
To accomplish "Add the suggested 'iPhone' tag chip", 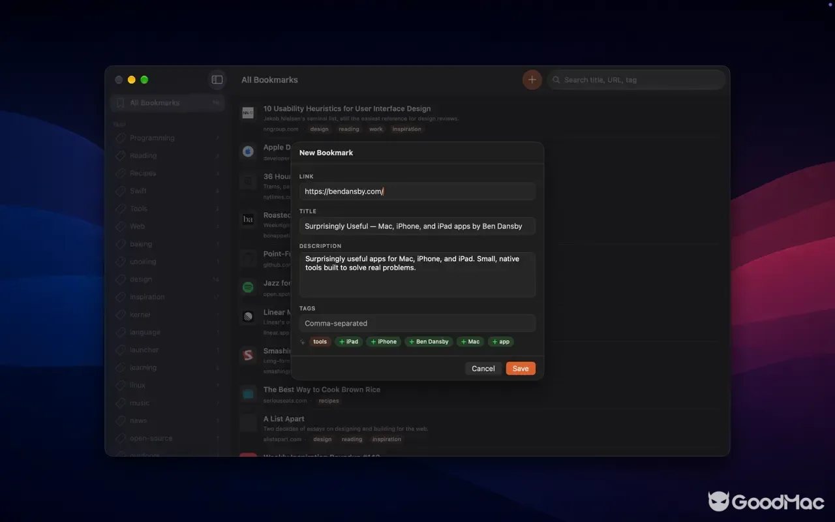I will (x=384, y=342).
